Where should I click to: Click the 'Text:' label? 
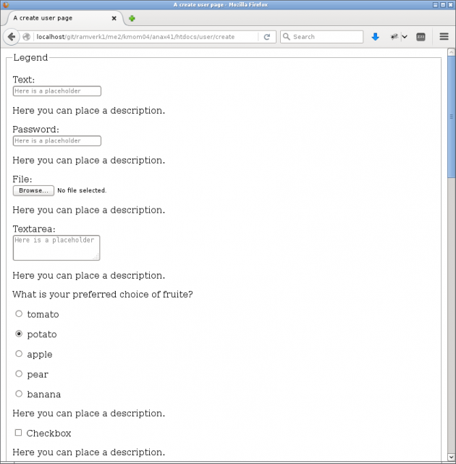[24, 80]
